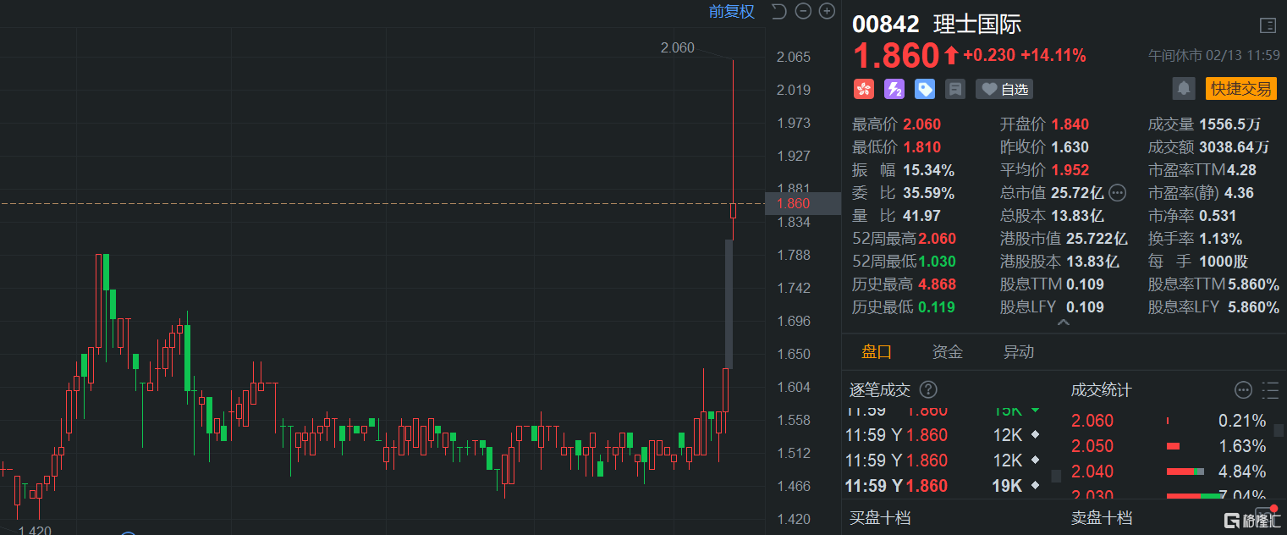Open the grey note icon
This screenshot has width=1287, height=535.
955,89
